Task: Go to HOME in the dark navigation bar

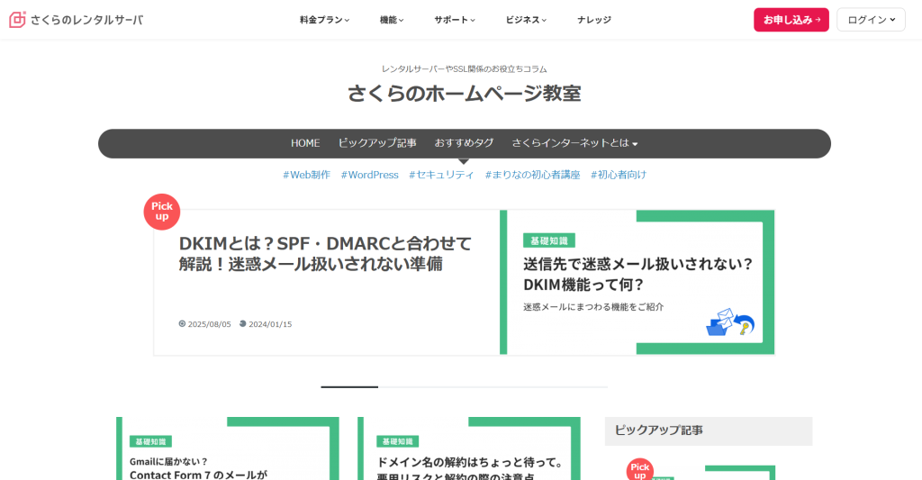Action: click(x=305, y=143)
